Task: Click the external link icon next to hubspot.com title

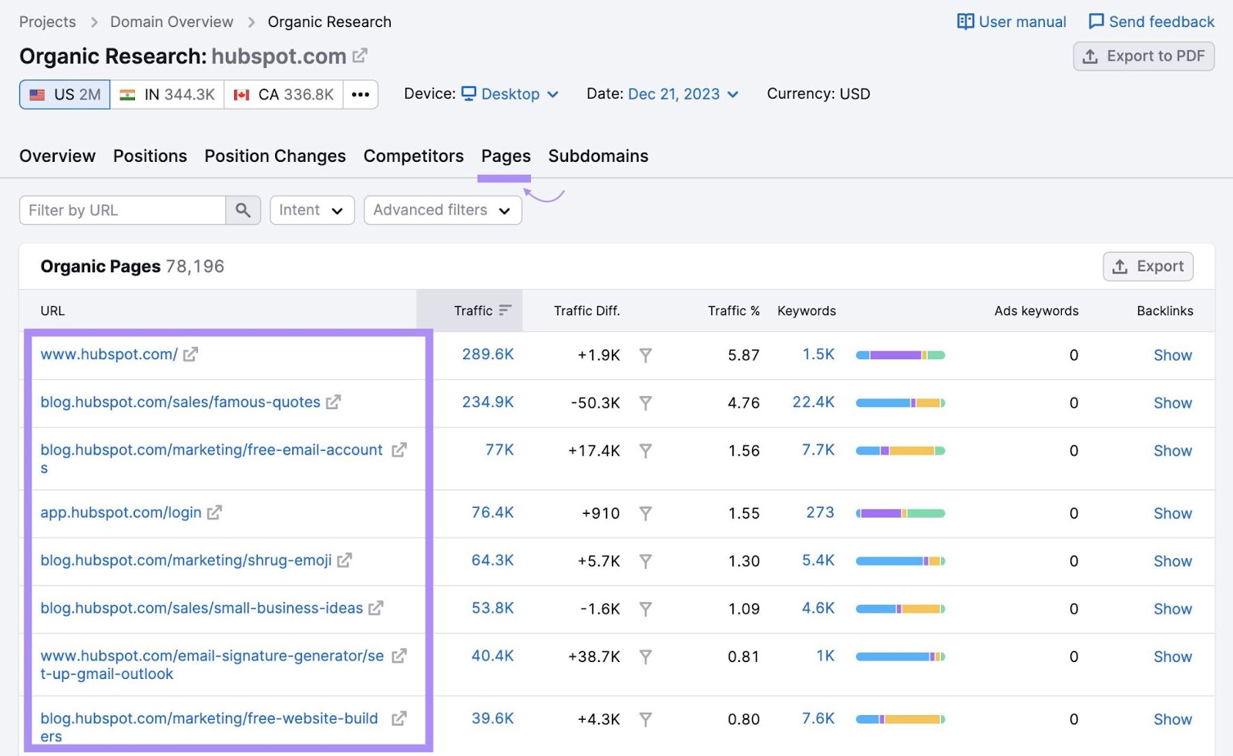Action: point(360,55)
